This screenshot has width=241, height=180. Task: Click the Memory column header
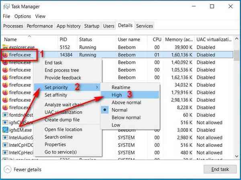coord(179,40)
